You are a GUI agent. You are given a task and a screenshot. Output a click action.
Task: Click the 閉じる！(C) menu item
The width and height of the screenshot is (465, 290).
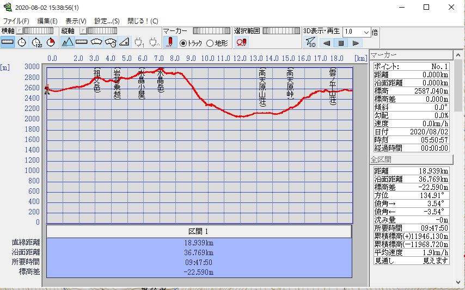pos(143,21)
